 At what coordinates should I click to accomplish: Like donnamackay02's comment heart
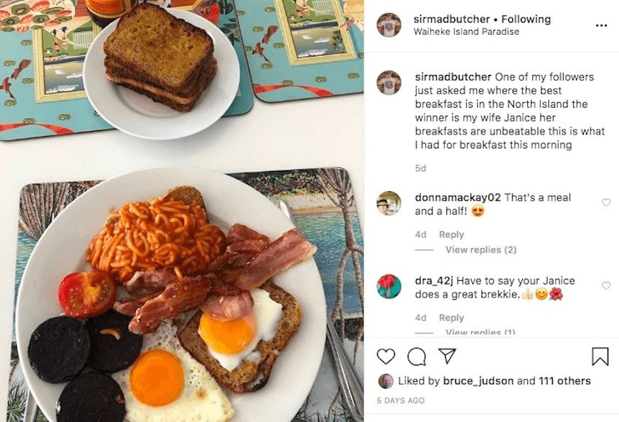pos(606,202)
